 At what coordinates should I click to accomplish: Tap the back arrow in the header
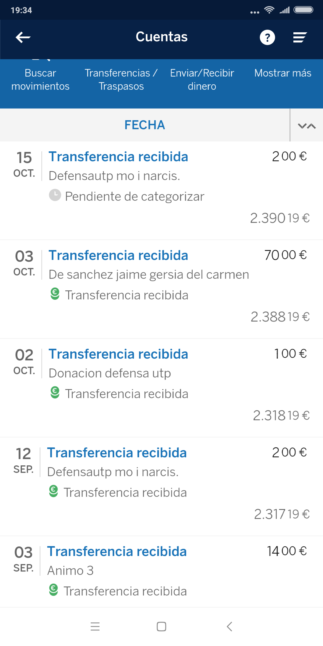tap(23, 37)
